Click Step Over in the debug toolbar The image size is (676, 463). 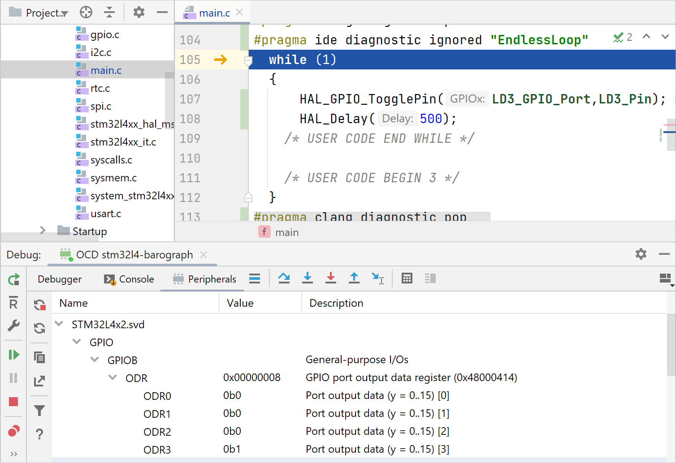point(284,278)
